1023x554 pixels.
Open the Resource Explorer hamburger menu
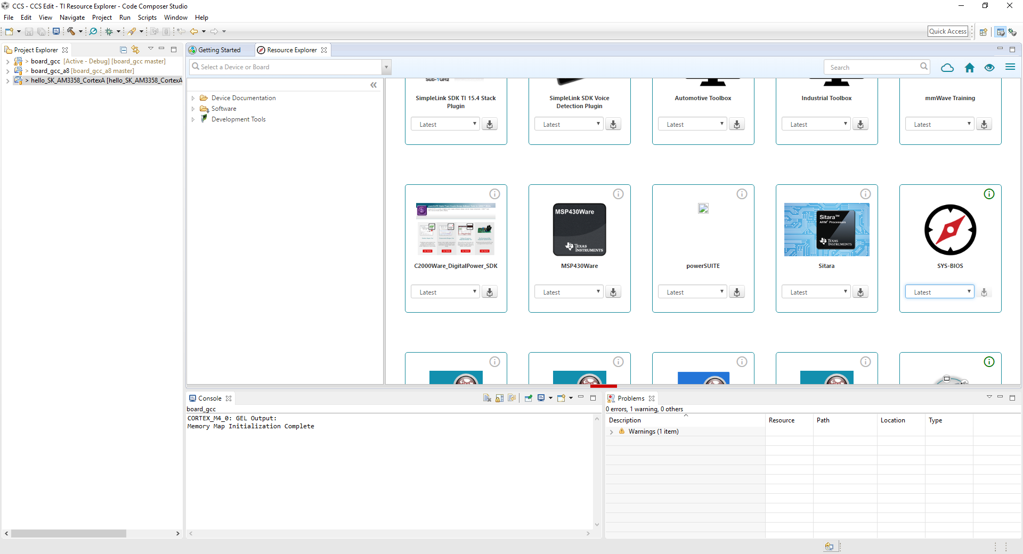[1010, 67]
